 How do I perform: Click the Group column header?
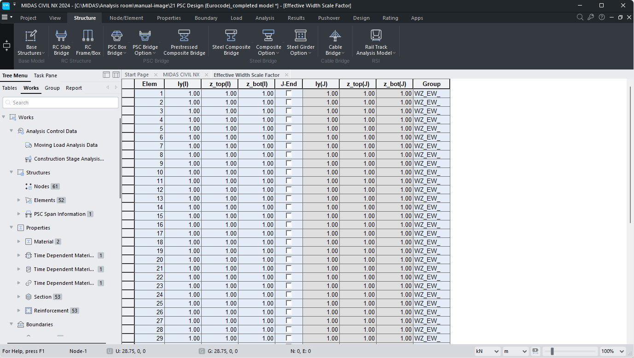pyautogui.click(x=431, y=84)
